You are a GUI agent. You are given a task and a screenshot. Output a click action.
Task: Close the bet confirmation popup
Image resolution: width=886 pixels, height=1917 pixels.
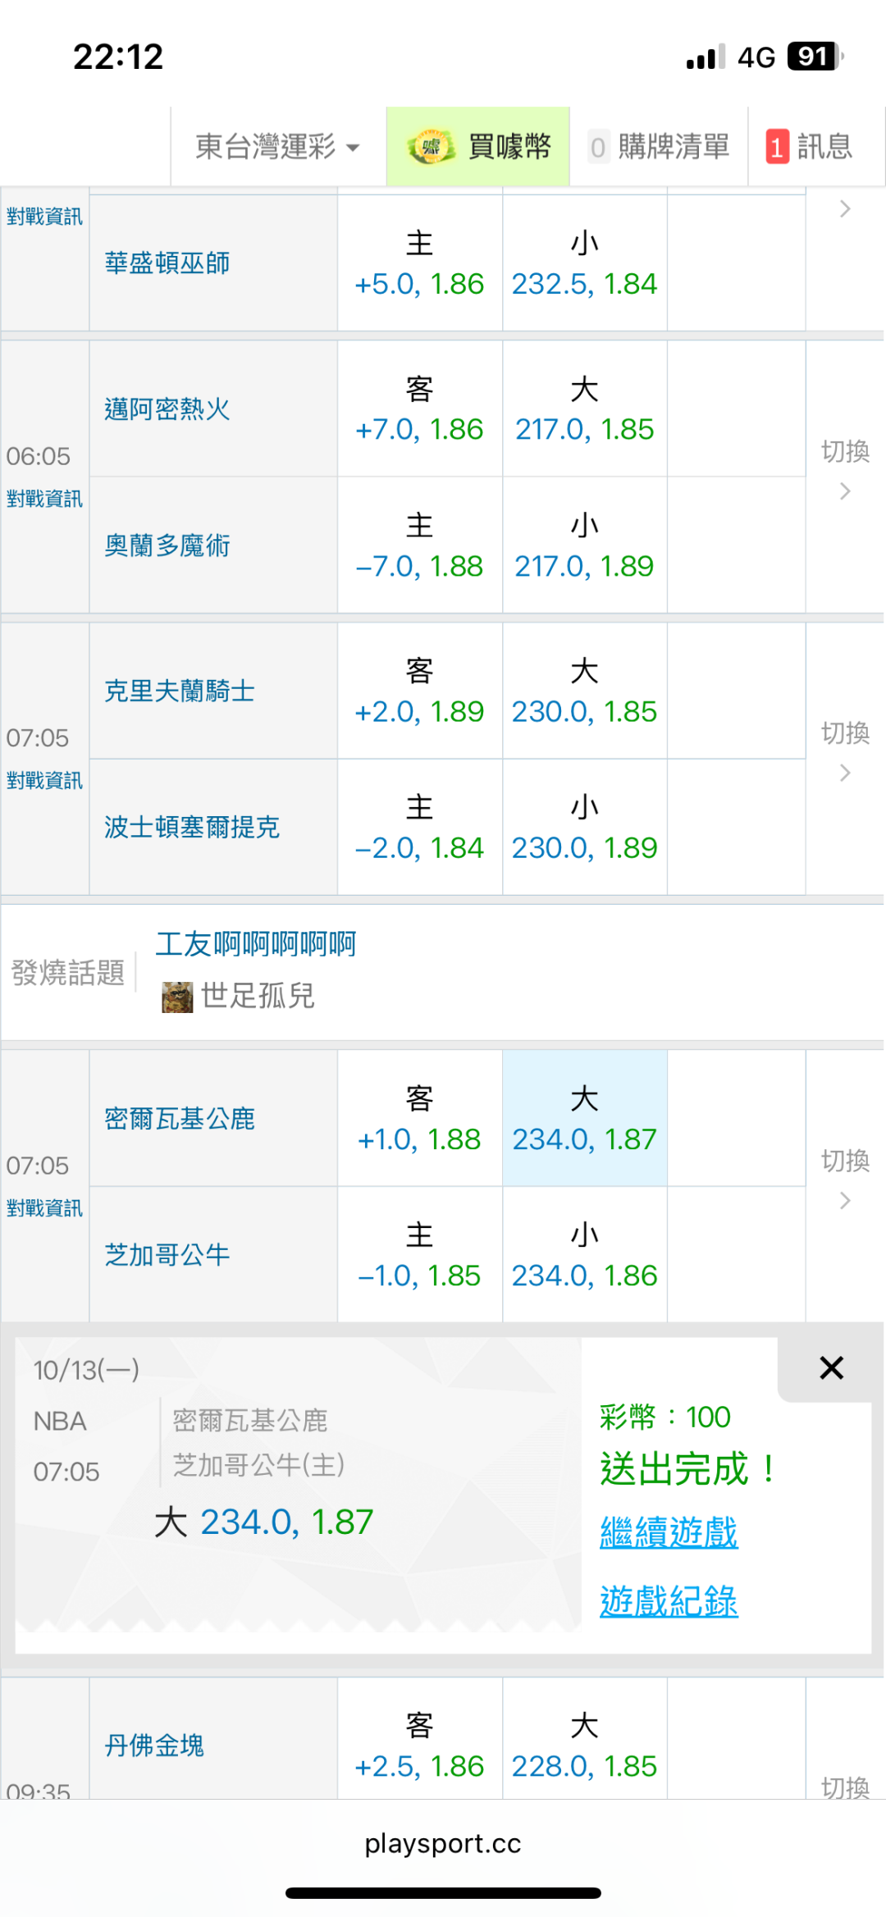(831, 1367)
